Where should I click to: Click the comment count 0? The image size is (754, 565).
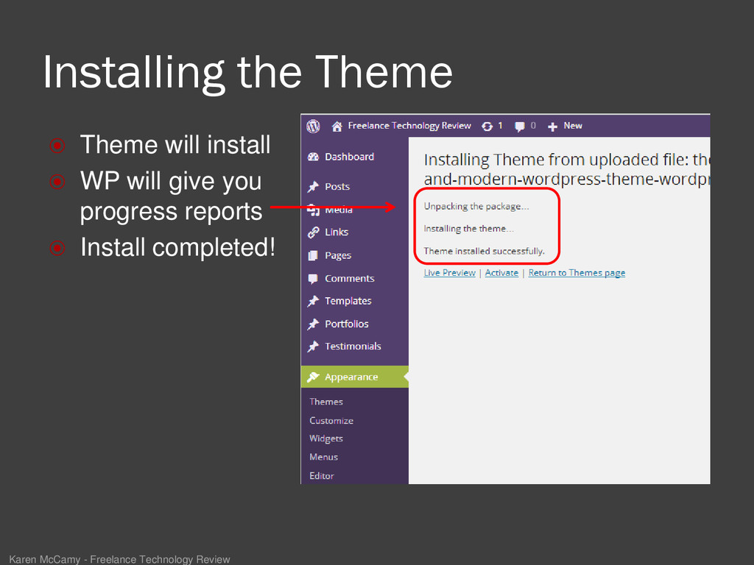point(533,126)
